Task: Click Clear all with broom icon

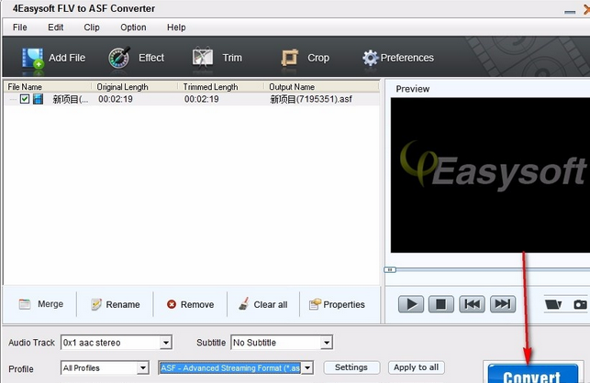Action: tap(263, 304)
